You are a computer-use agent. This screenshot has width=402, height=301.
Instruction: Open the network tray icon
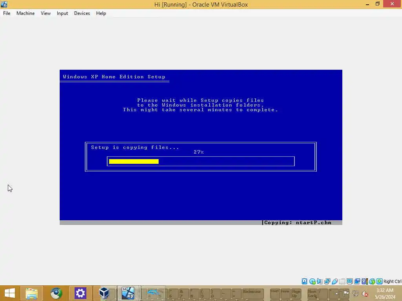(x=355, y=293)
